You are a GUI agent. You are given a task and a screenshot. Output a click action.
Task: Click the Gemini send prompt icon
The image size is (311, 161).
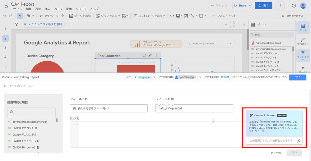click(x=299, y=141)
